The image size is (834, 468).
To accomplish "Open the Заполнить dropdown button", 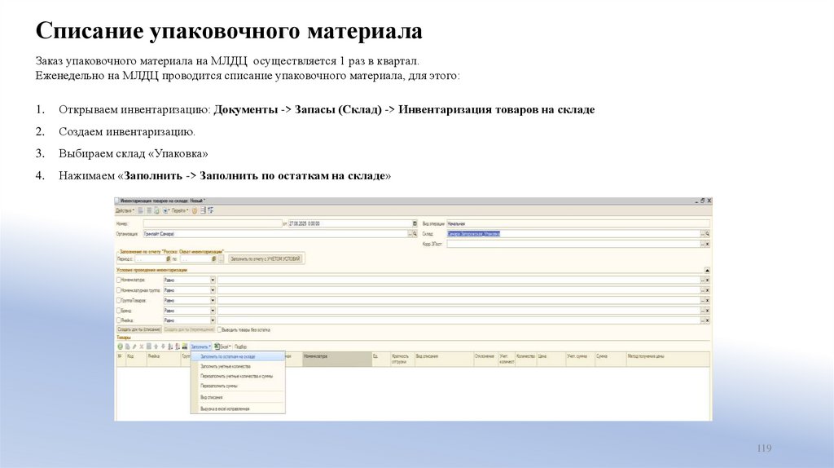I will pyautogui.click(x=200, y=347).
